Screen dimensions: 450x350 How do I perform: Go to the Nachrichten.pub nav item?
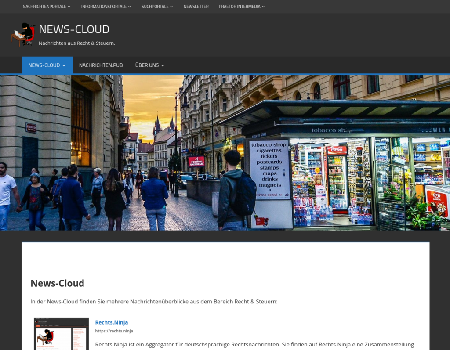coord(101,65)
